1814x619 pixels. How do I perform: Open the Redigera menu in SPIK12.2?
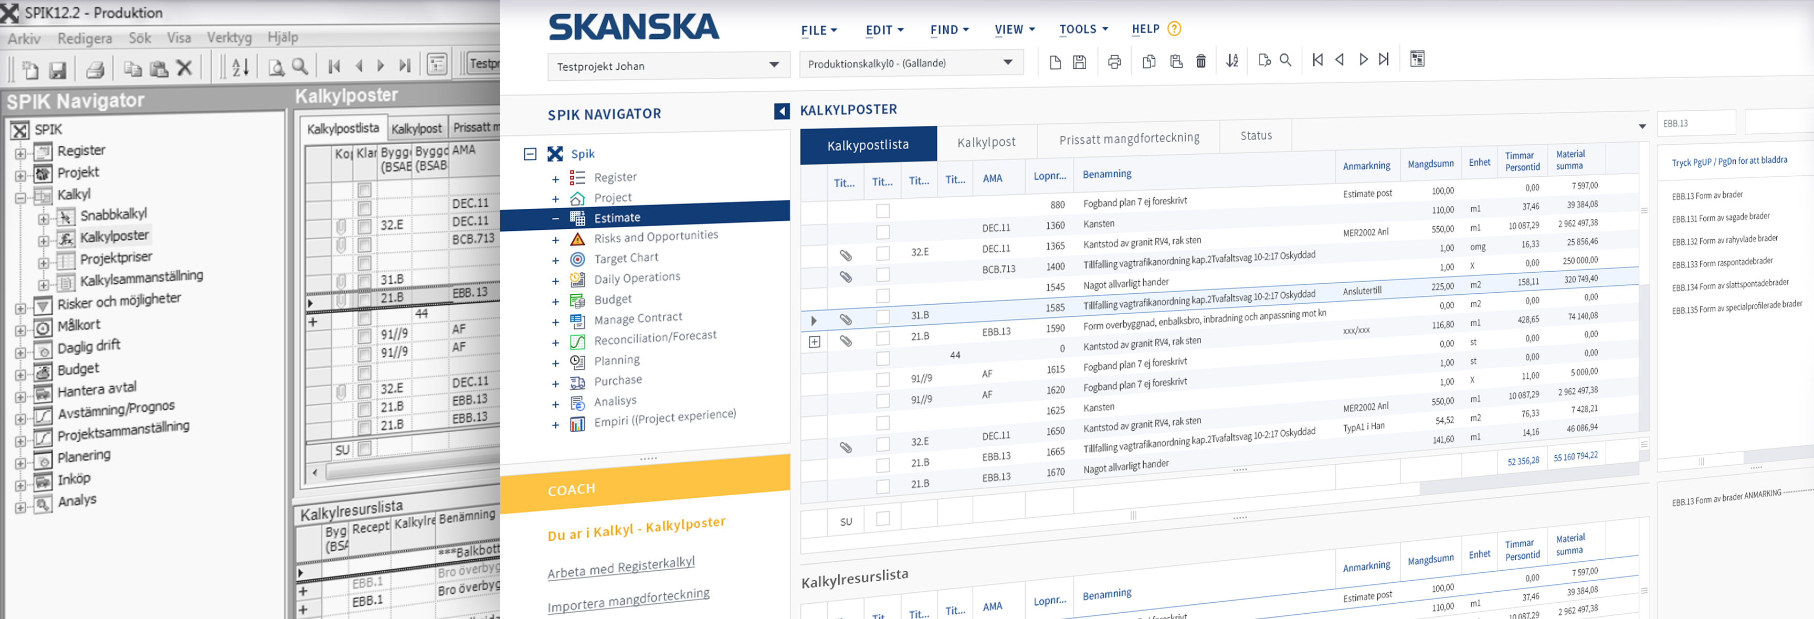click(x=85, y=39)
